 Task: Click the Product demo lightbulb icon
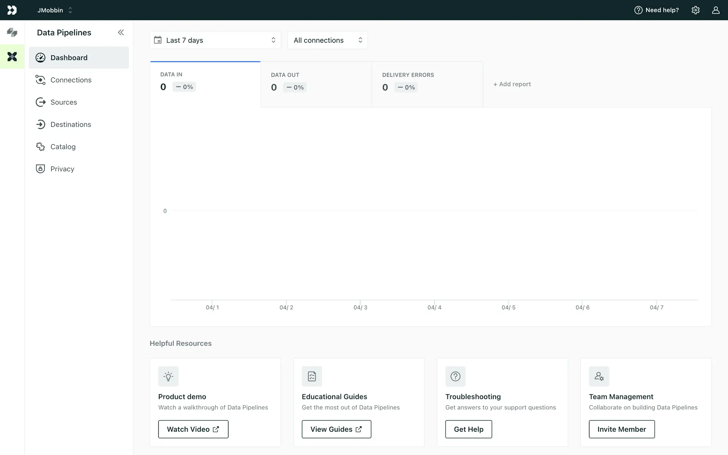168,376
